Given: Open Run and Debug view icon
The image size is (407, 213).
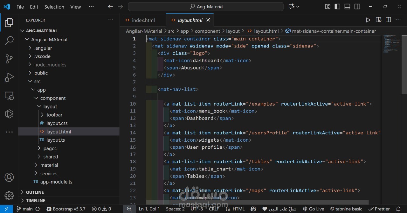Looking at the screenshot, I should [9, 77].
